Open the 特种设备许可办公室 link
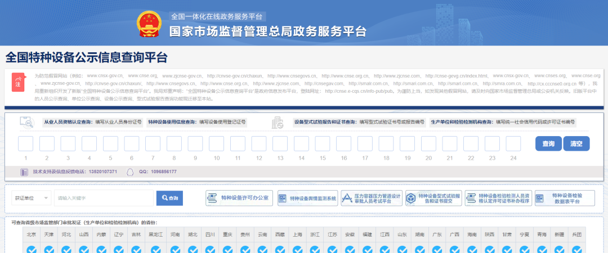608x253 pixels. 239,198
